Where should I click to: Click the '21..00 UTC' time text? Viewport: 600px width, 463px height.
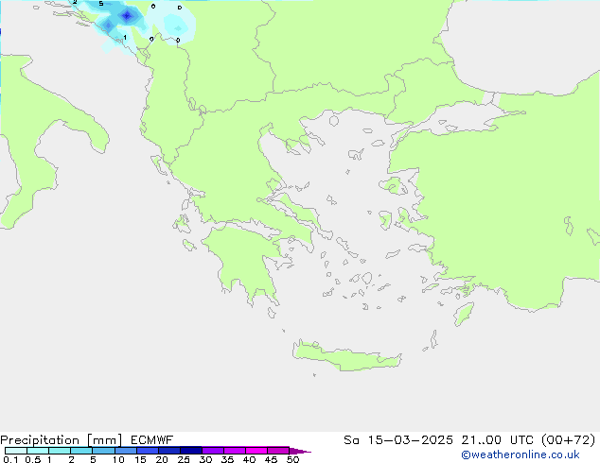click(x=497, y=440)
